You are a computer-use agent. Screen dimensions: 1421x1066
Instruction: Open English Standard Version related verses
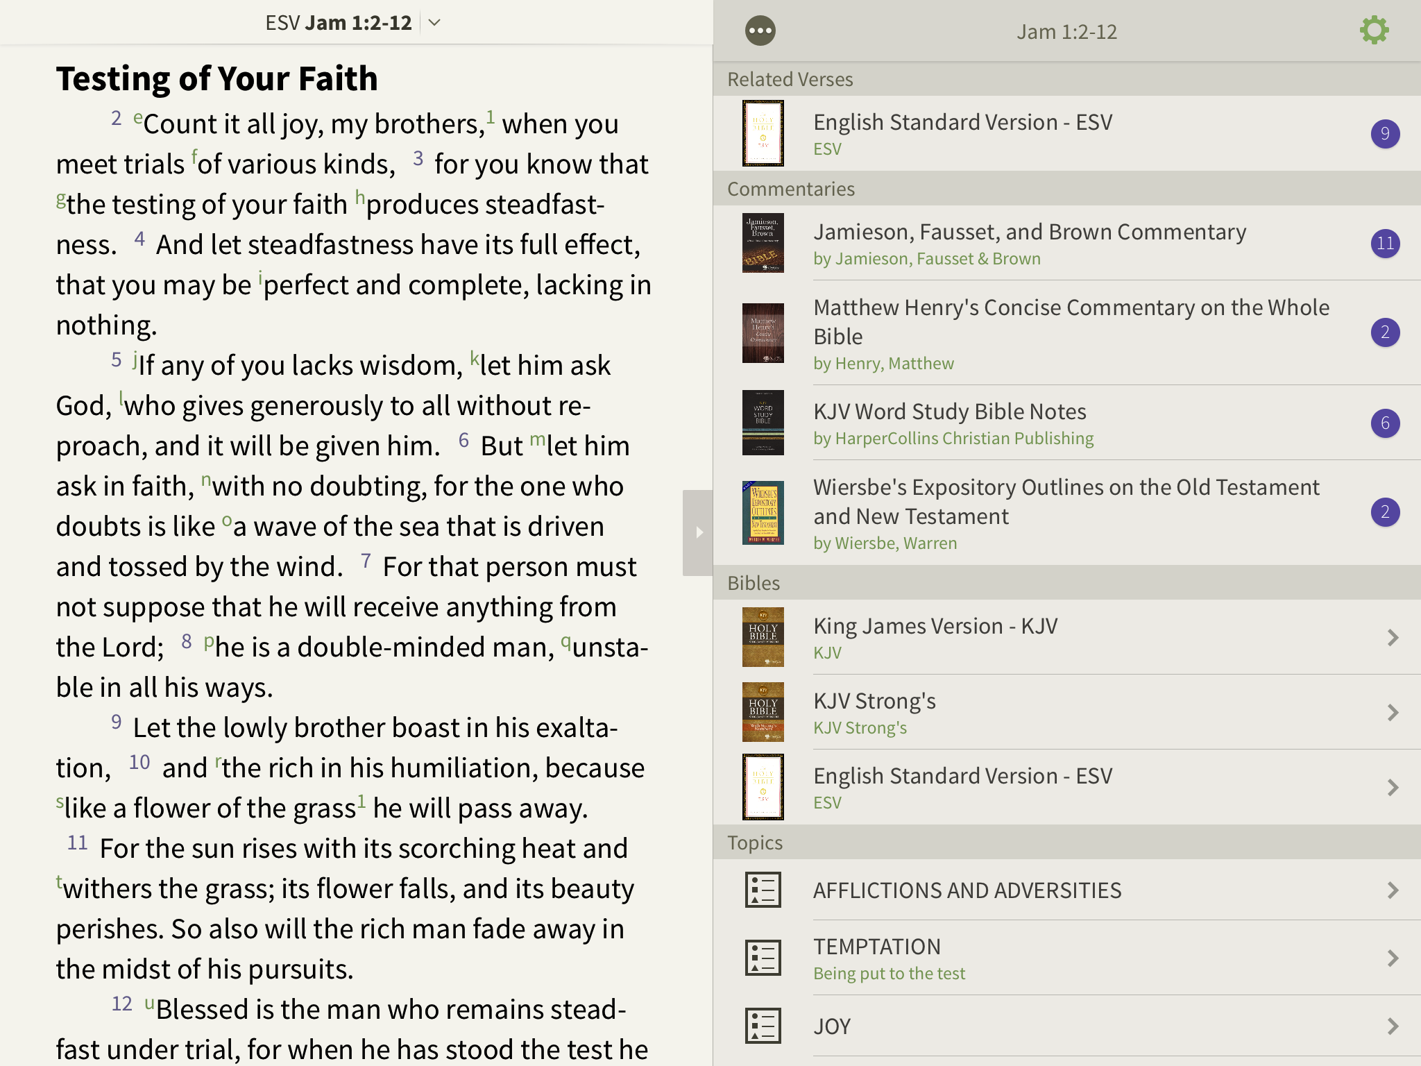[x=1067, y=133]
